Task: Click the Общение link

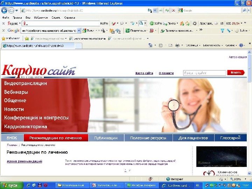Action: click(15, 100)
